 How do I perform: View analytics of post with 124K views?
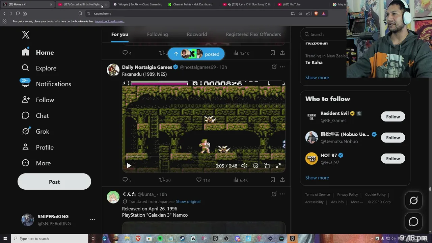241,53
